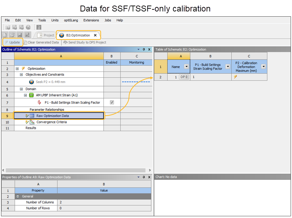The width and height of the screenshot is (292, 218).
Task: Click the second grayed optiSLang toolbar icon
Action: point(15,27)
